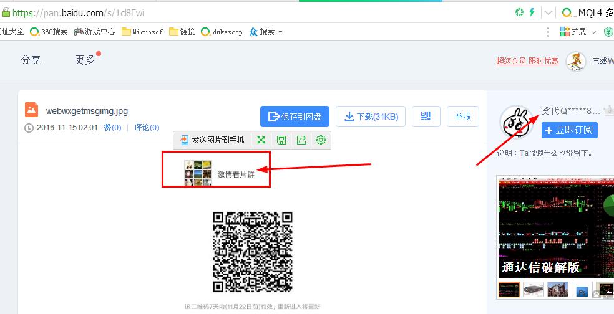
Task: Open the 游戏中心 gamepad bookmark
Action: point(94,32)
